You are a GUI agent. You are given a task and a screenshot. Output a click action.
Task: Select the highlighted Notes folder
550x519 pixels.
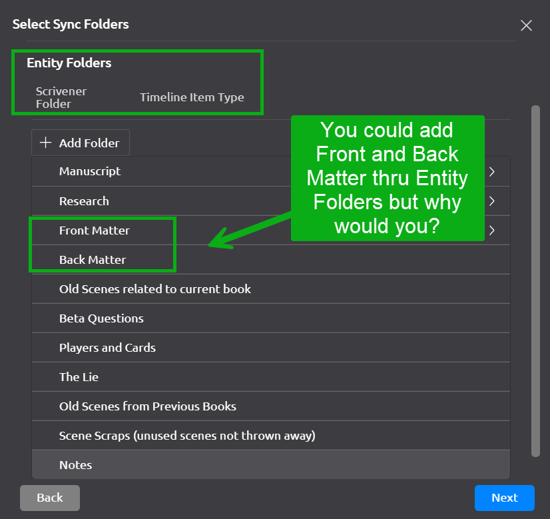pos(75,465)
